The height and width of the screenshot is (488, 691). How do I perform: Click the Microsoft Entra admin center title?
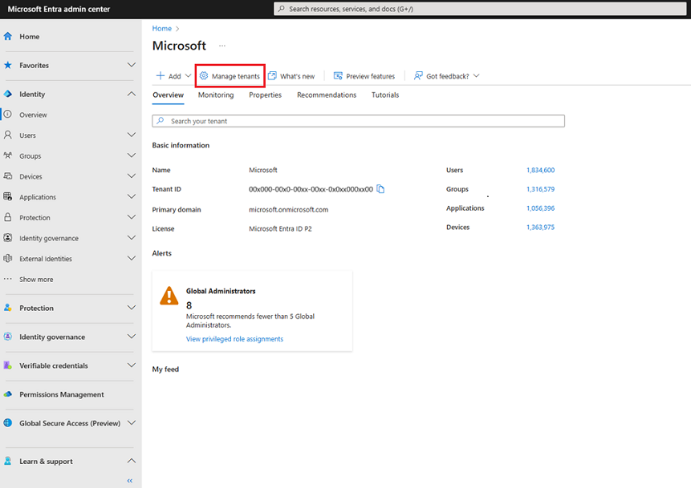[59, 9]
